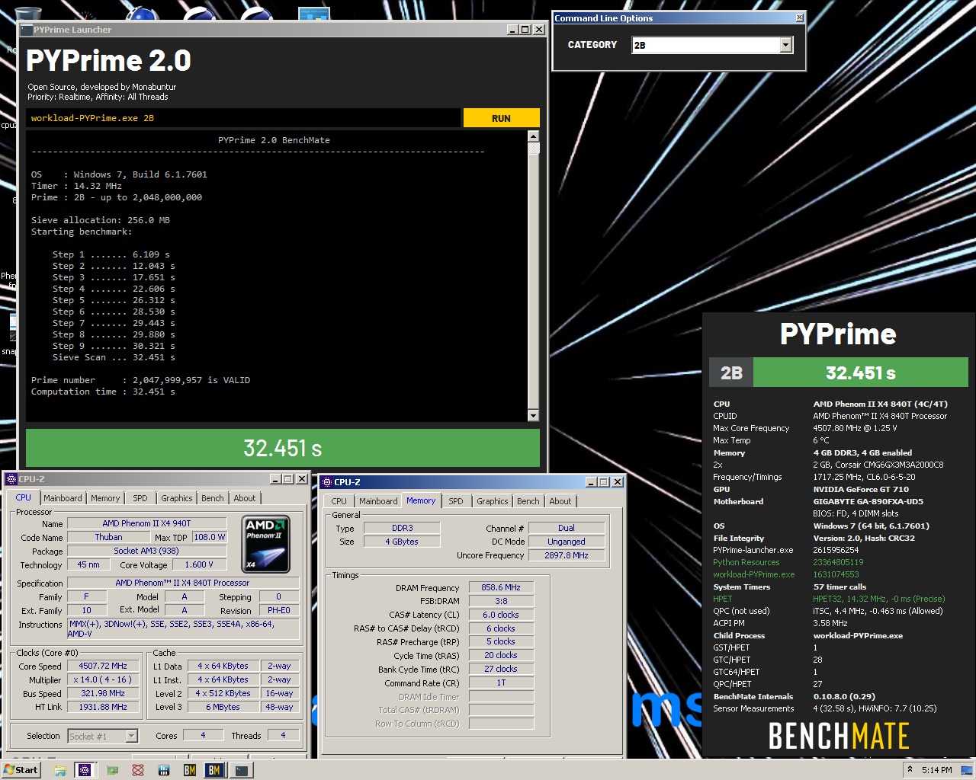Open Windows Explorer folder icon in taskbar

pos(60,770)
